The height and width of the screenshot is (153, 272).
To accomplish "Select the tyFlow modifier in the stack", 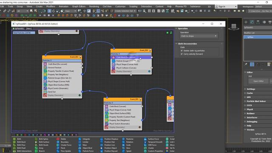I will coord(258,37).
